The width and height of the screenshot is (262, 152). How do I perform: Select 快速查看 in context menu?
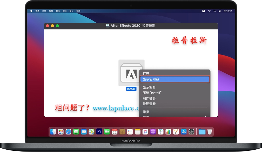(174, 104)
